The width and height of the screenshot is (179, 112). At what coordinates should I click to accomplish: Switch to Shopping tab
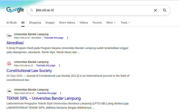(x=35, y=22)
